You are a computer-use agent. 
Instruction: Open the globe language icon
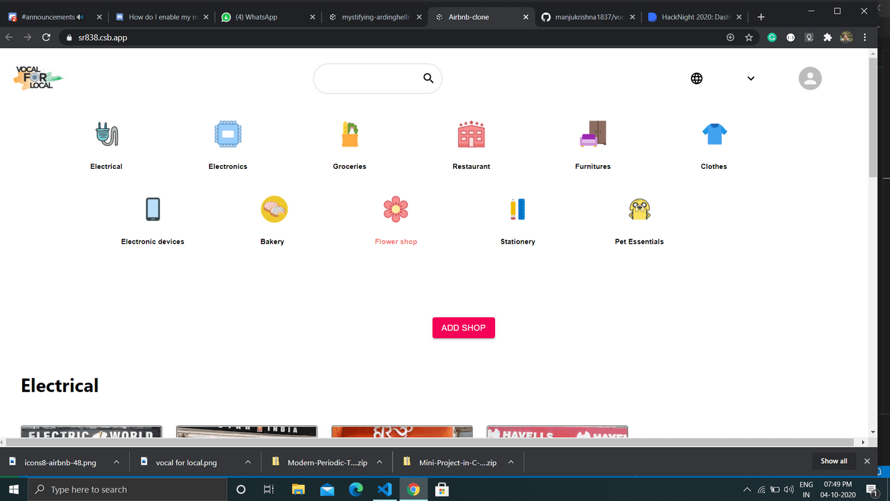697,79
